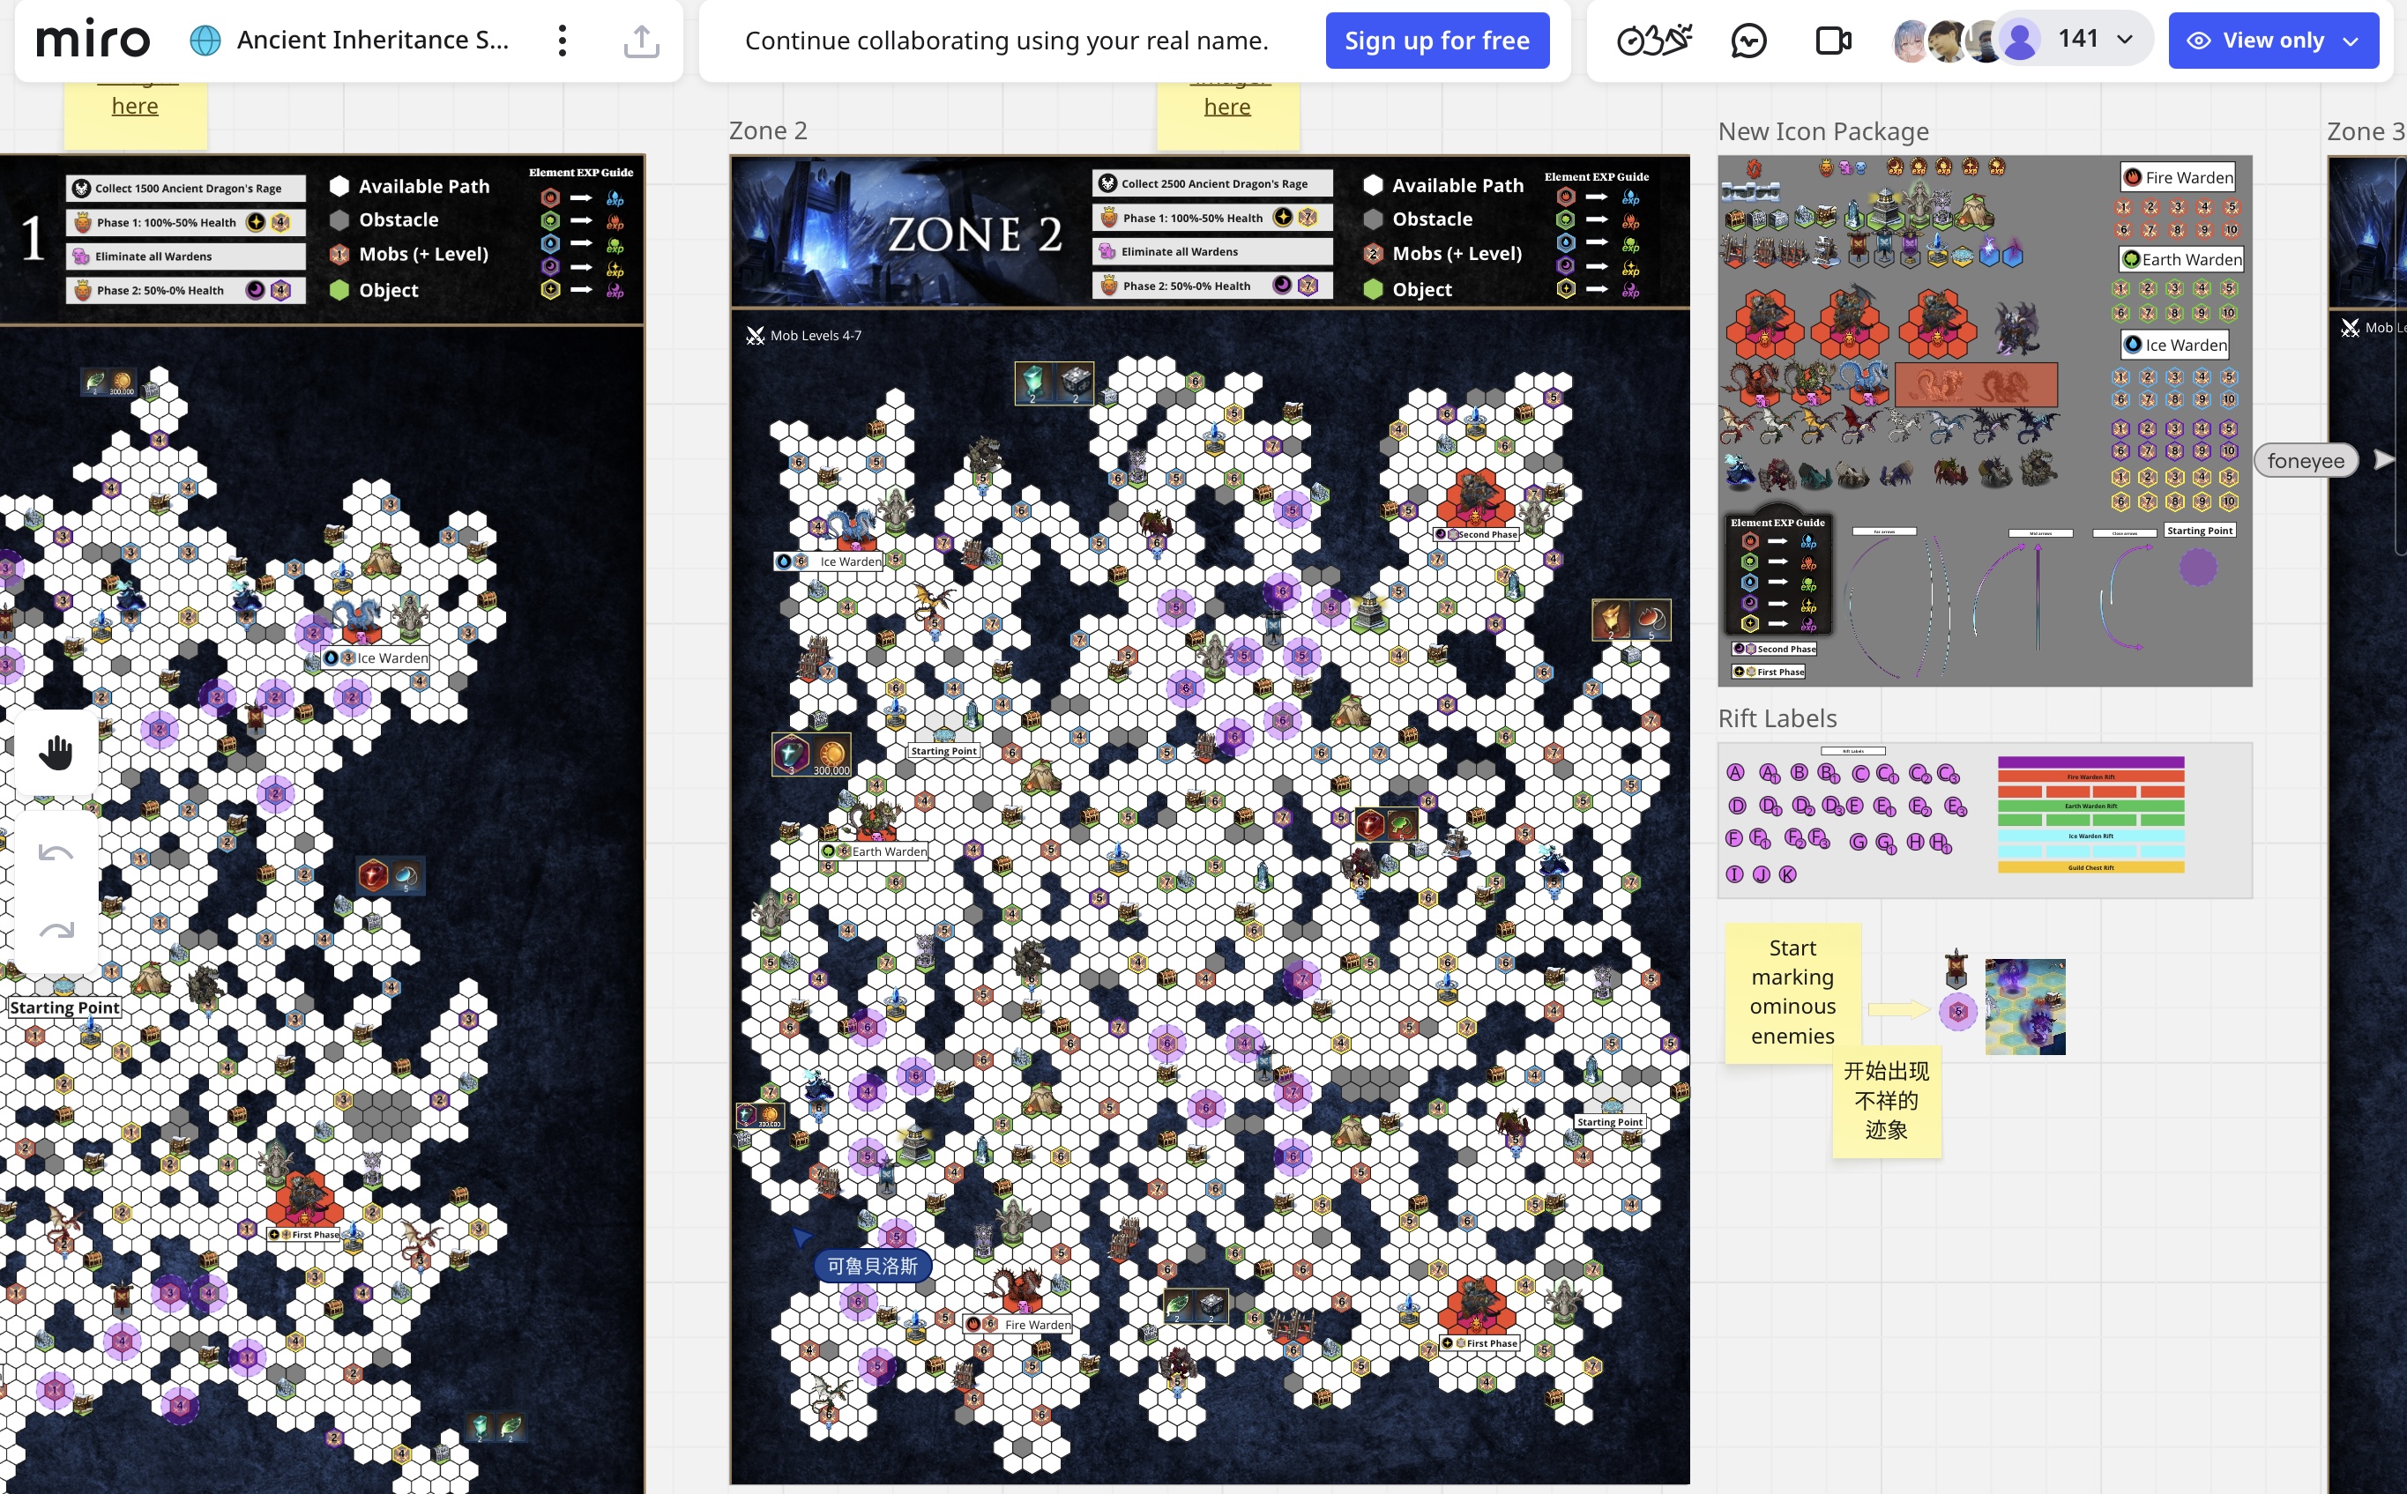Open the activities timer icon
Viewport: 2407px width, 1494px height.
pos(1653,41)
